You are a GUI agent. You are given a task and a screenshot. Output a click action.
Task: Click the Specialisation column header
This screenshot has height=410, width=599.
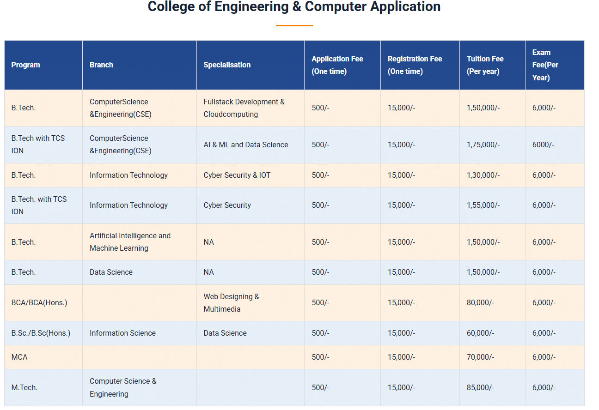(x=227, y=65)
